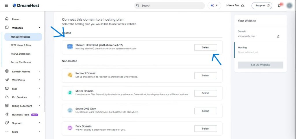Click the Redirect Domain icon
The width and height of the screenshot is (296, 139).
click(70, 75)
